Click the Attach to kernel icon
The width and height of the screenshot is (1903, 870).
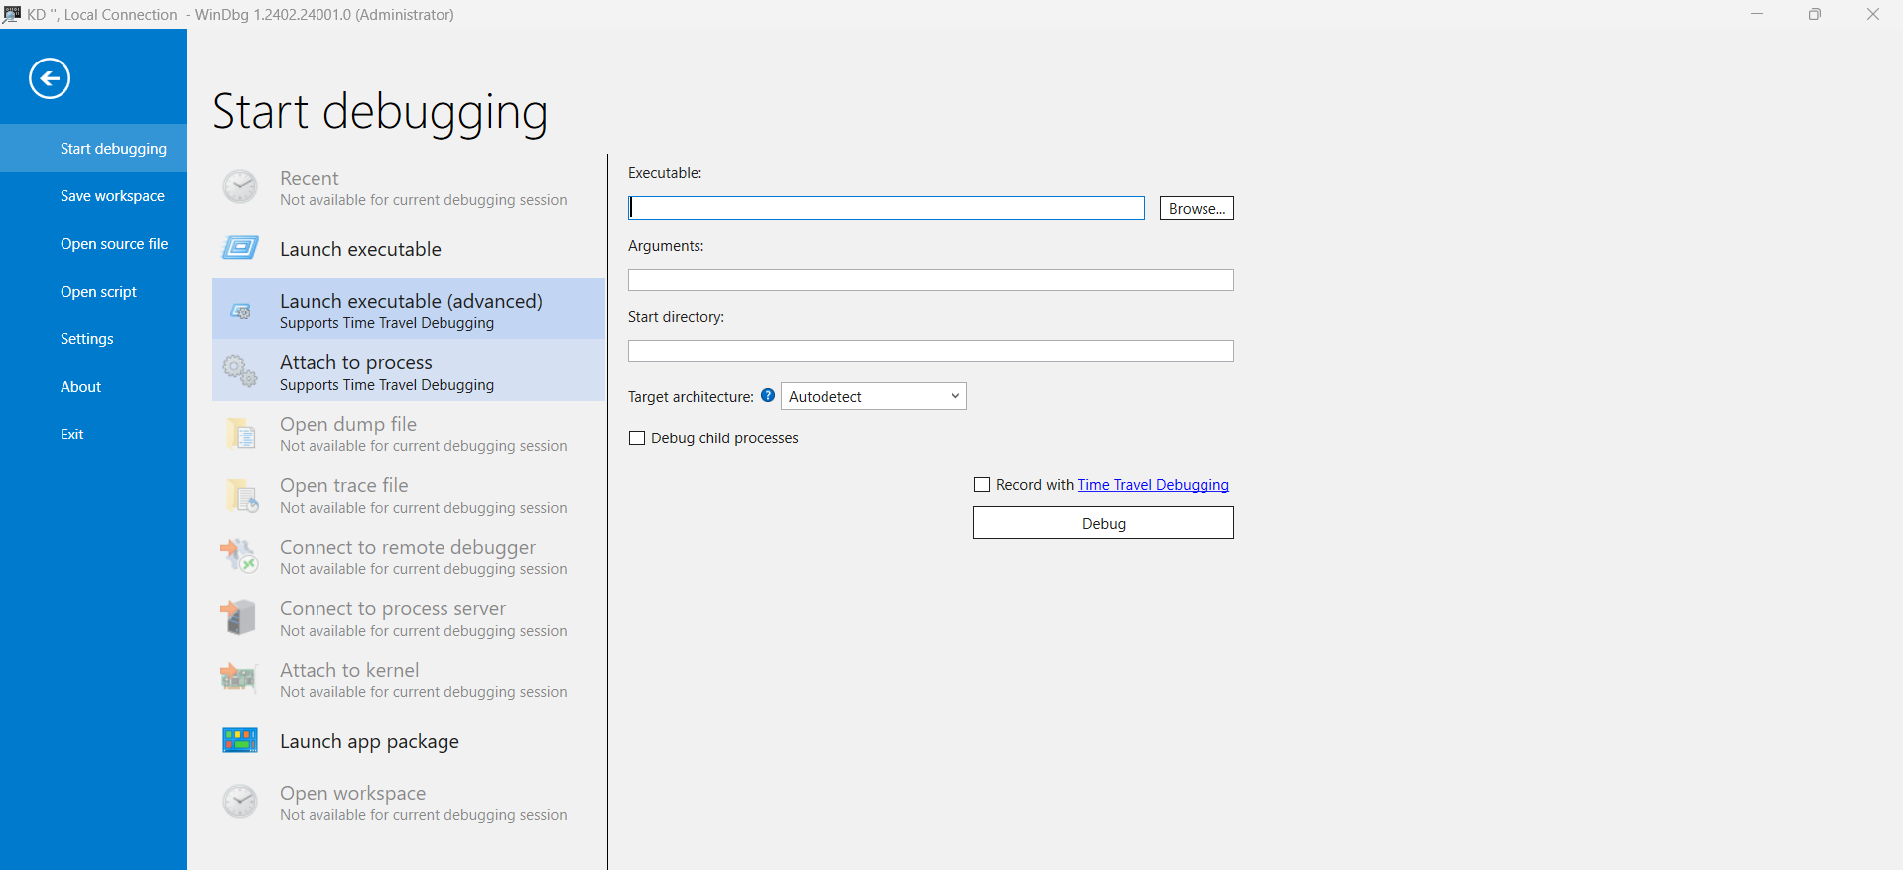coord(238,679)
